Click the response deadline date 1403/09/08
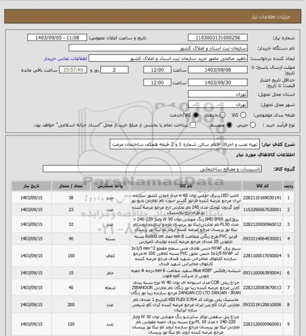306x336 pixels. (218, 70)
